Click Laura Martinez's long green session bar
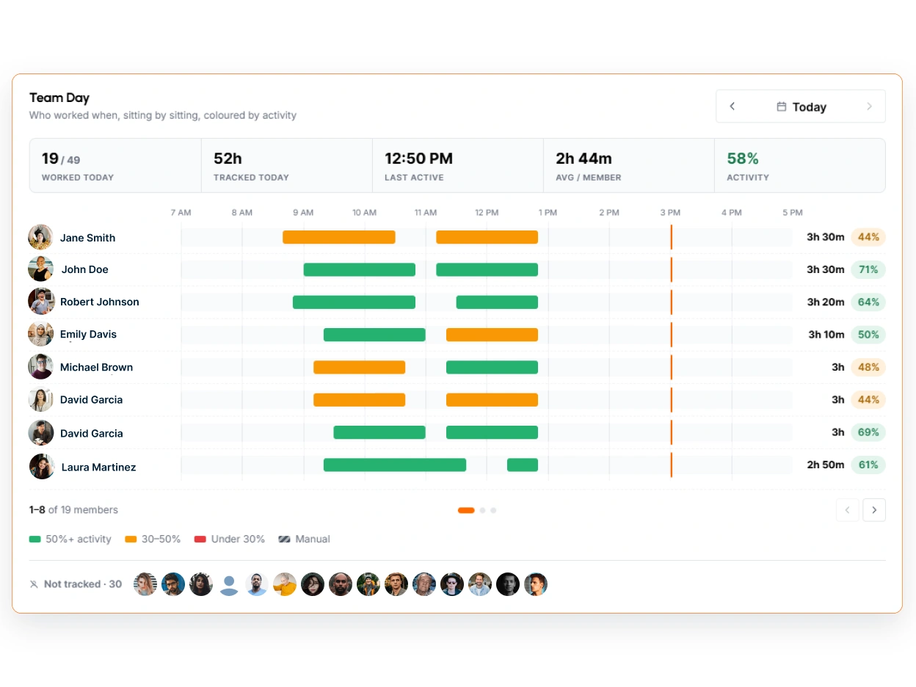 pyautogui.click(x=395, y=465)
